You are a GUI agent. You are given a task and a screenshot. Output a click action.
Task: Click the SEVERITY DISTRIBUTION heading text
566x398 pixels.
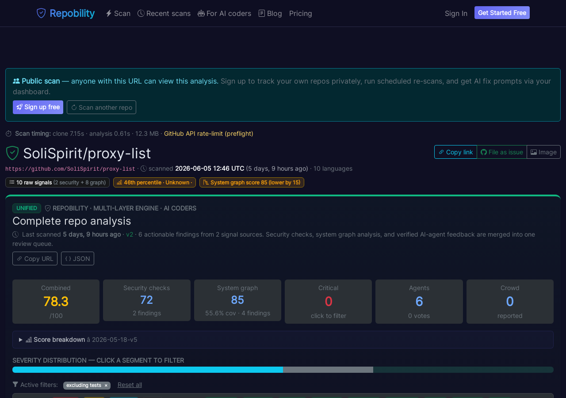click(98, 360)
